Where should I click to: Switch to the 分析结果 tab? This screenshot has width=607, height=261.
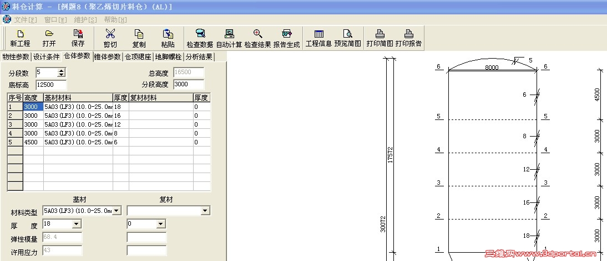point(199,56)
